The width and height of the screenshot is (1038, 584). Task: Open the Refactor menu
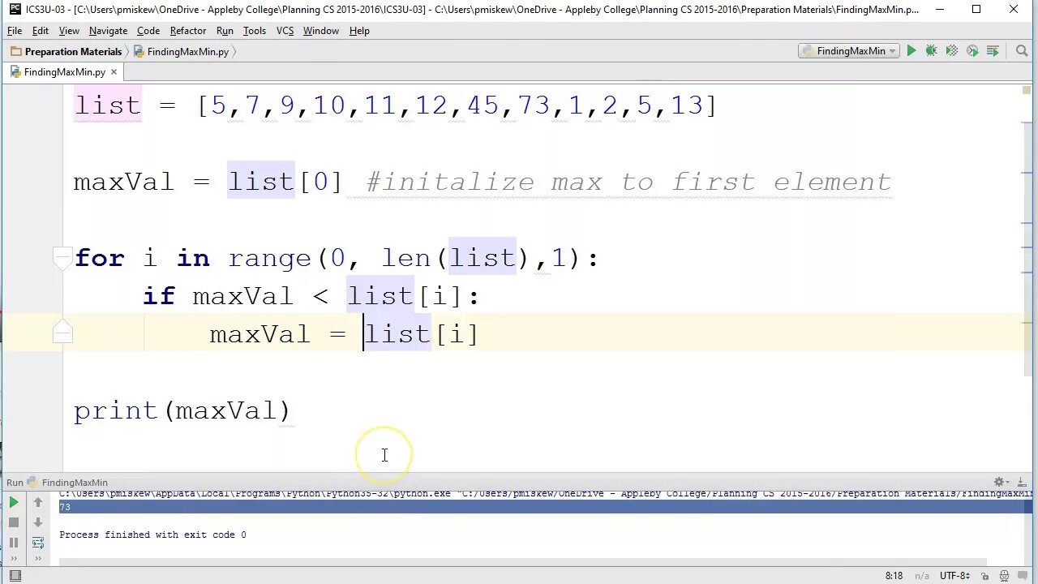coord(188,31)
